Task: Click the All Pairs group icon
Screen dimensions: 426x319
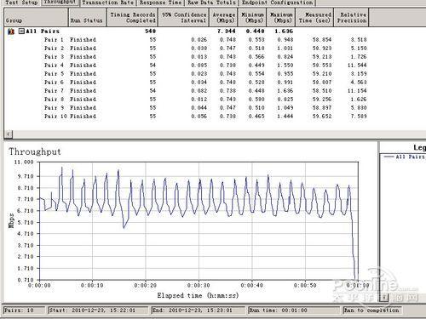Action: [11, 31]
